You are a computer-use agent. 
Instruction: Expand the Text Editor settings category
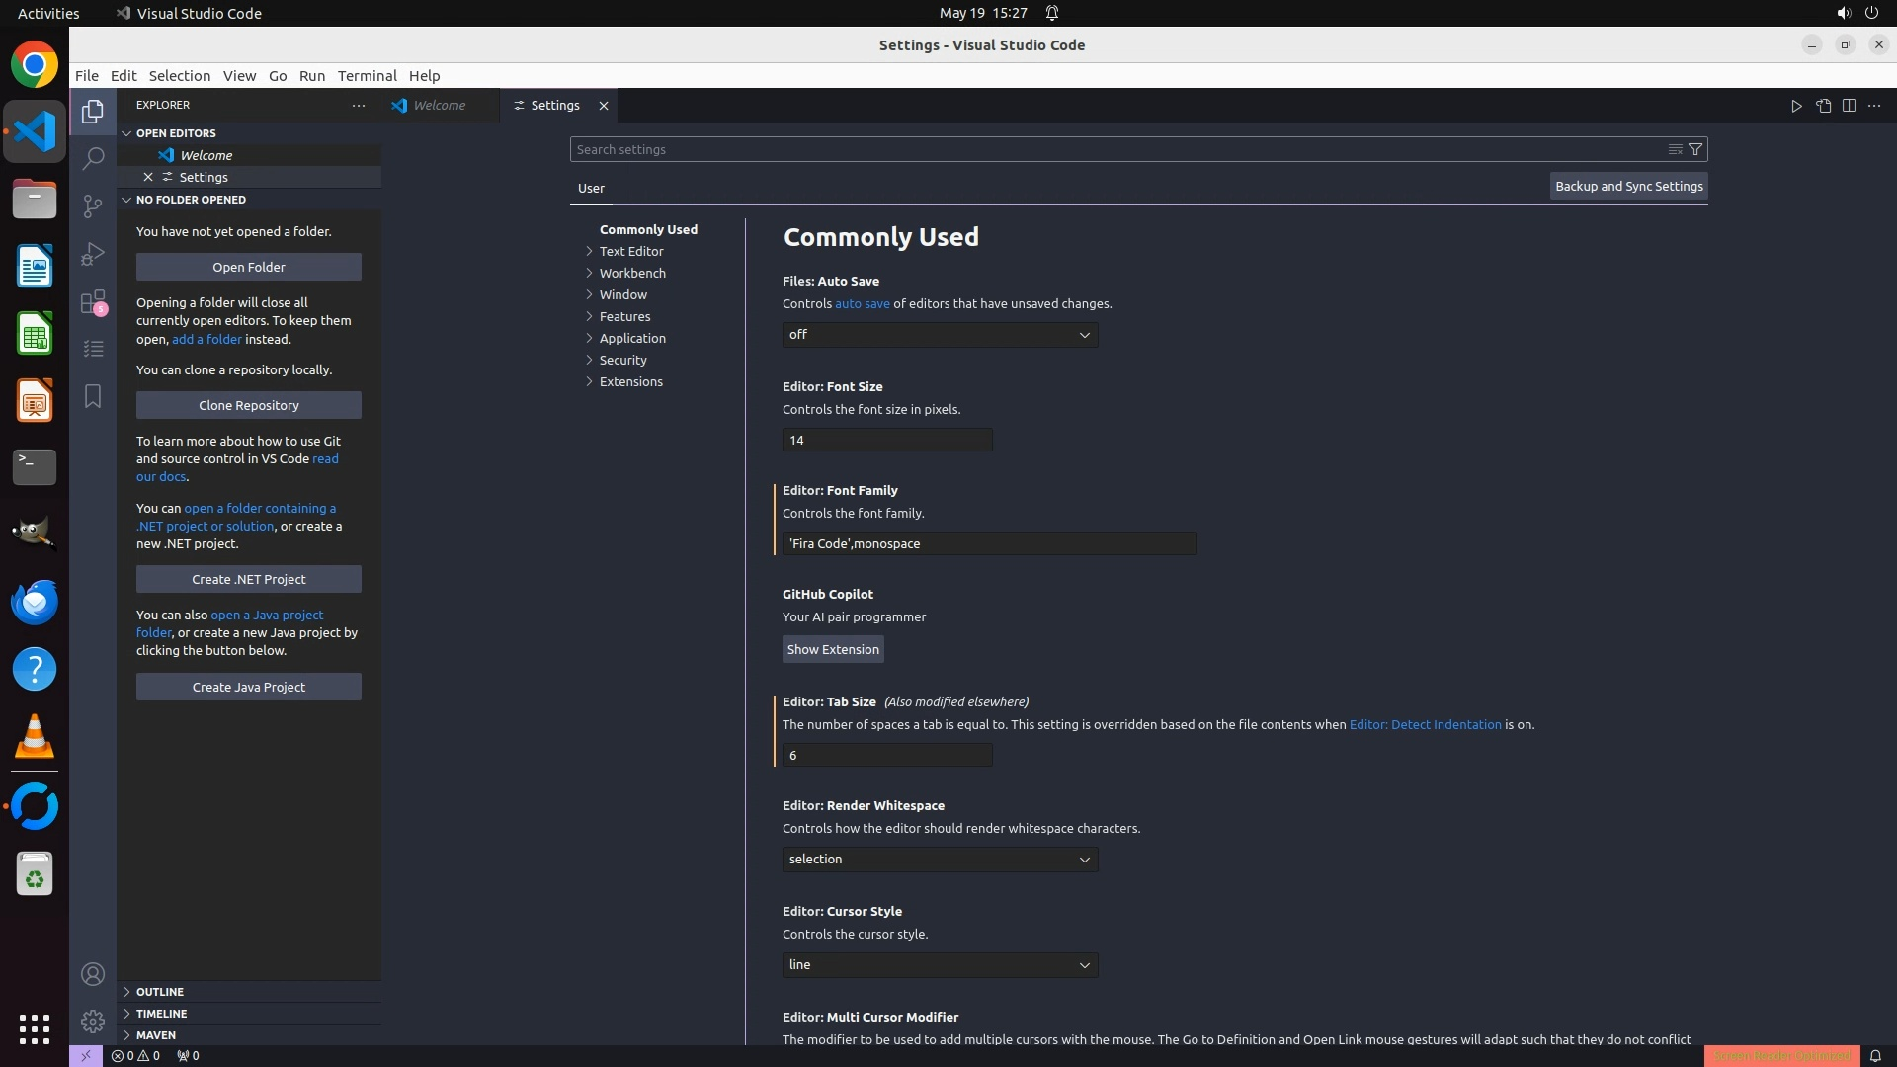[630, 251]
